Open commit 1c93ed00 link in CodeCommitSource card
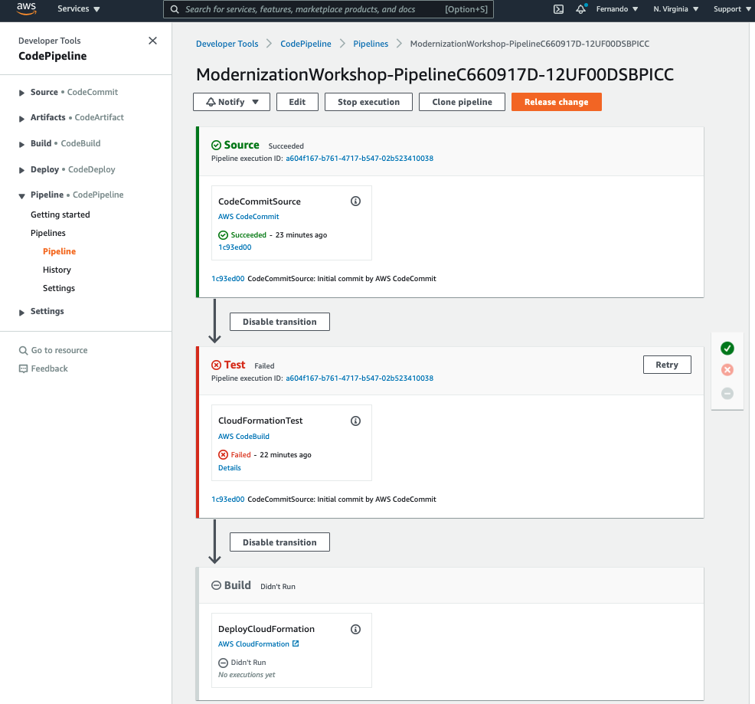Screen dimensions: 755x704 [235, 247]
